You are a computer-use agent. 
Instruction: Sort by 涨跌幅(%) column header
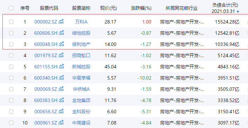tap(141, 8)
